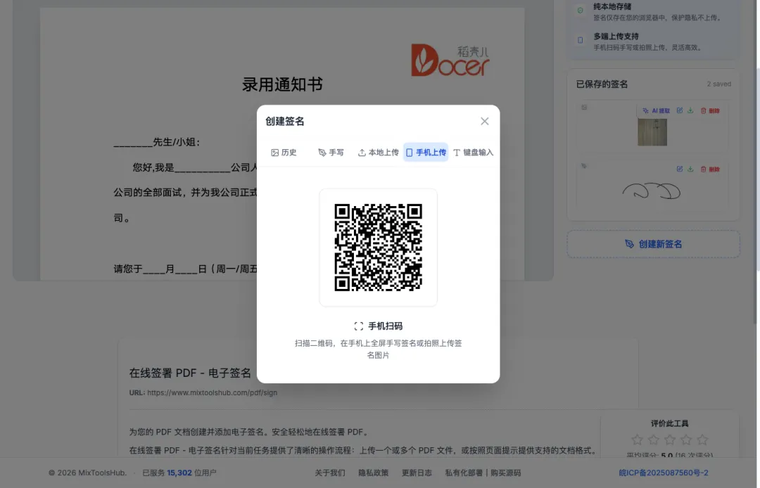Click the 评价此工具 heading

point(669,423)
